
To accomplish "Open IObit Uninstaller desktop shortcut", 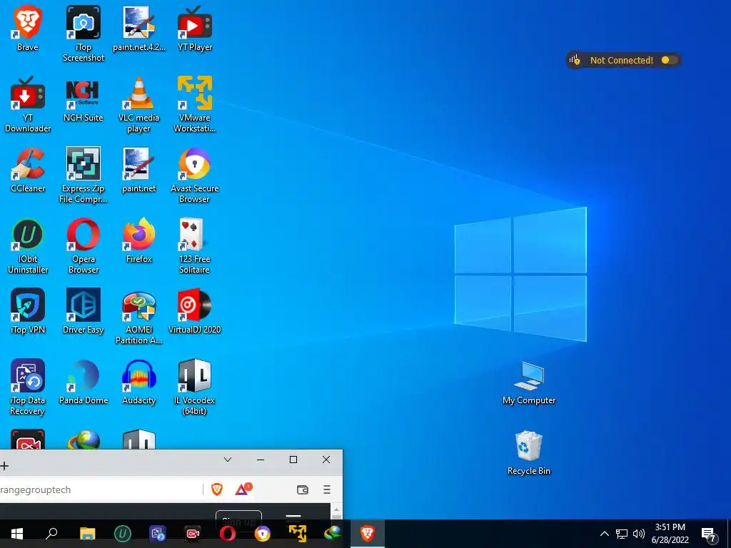I will pyautogui.click(x=28, y=246).
